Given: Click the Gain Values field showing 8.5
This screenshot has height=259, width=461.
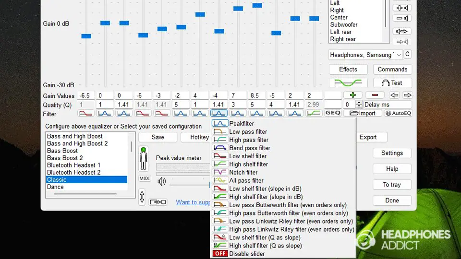Looking at the screenshot, I should point(256,95).
